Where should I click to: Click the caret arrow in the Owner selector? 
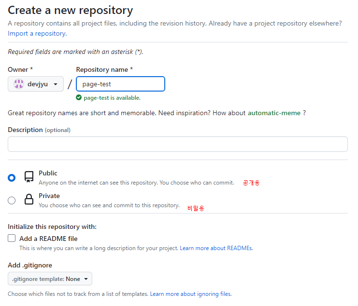coord(56,84)
